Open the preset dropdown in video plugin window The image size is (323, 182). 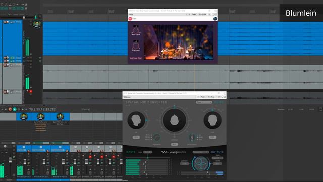click(x=157, y=15)
